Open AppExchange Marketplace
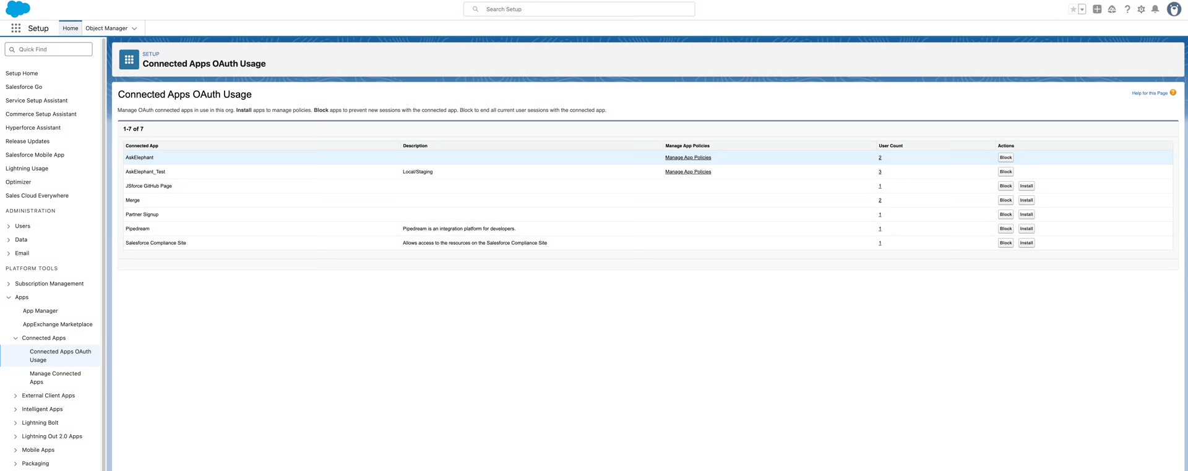The image size is (1188, 471). coord(58,325)
